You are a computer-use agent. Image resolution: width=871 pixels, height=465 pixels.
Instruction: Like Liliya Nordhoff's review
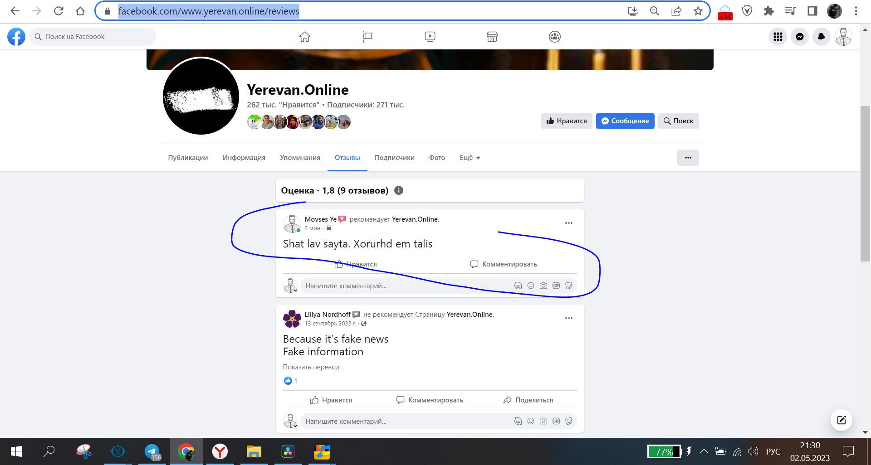coord(331,400)
